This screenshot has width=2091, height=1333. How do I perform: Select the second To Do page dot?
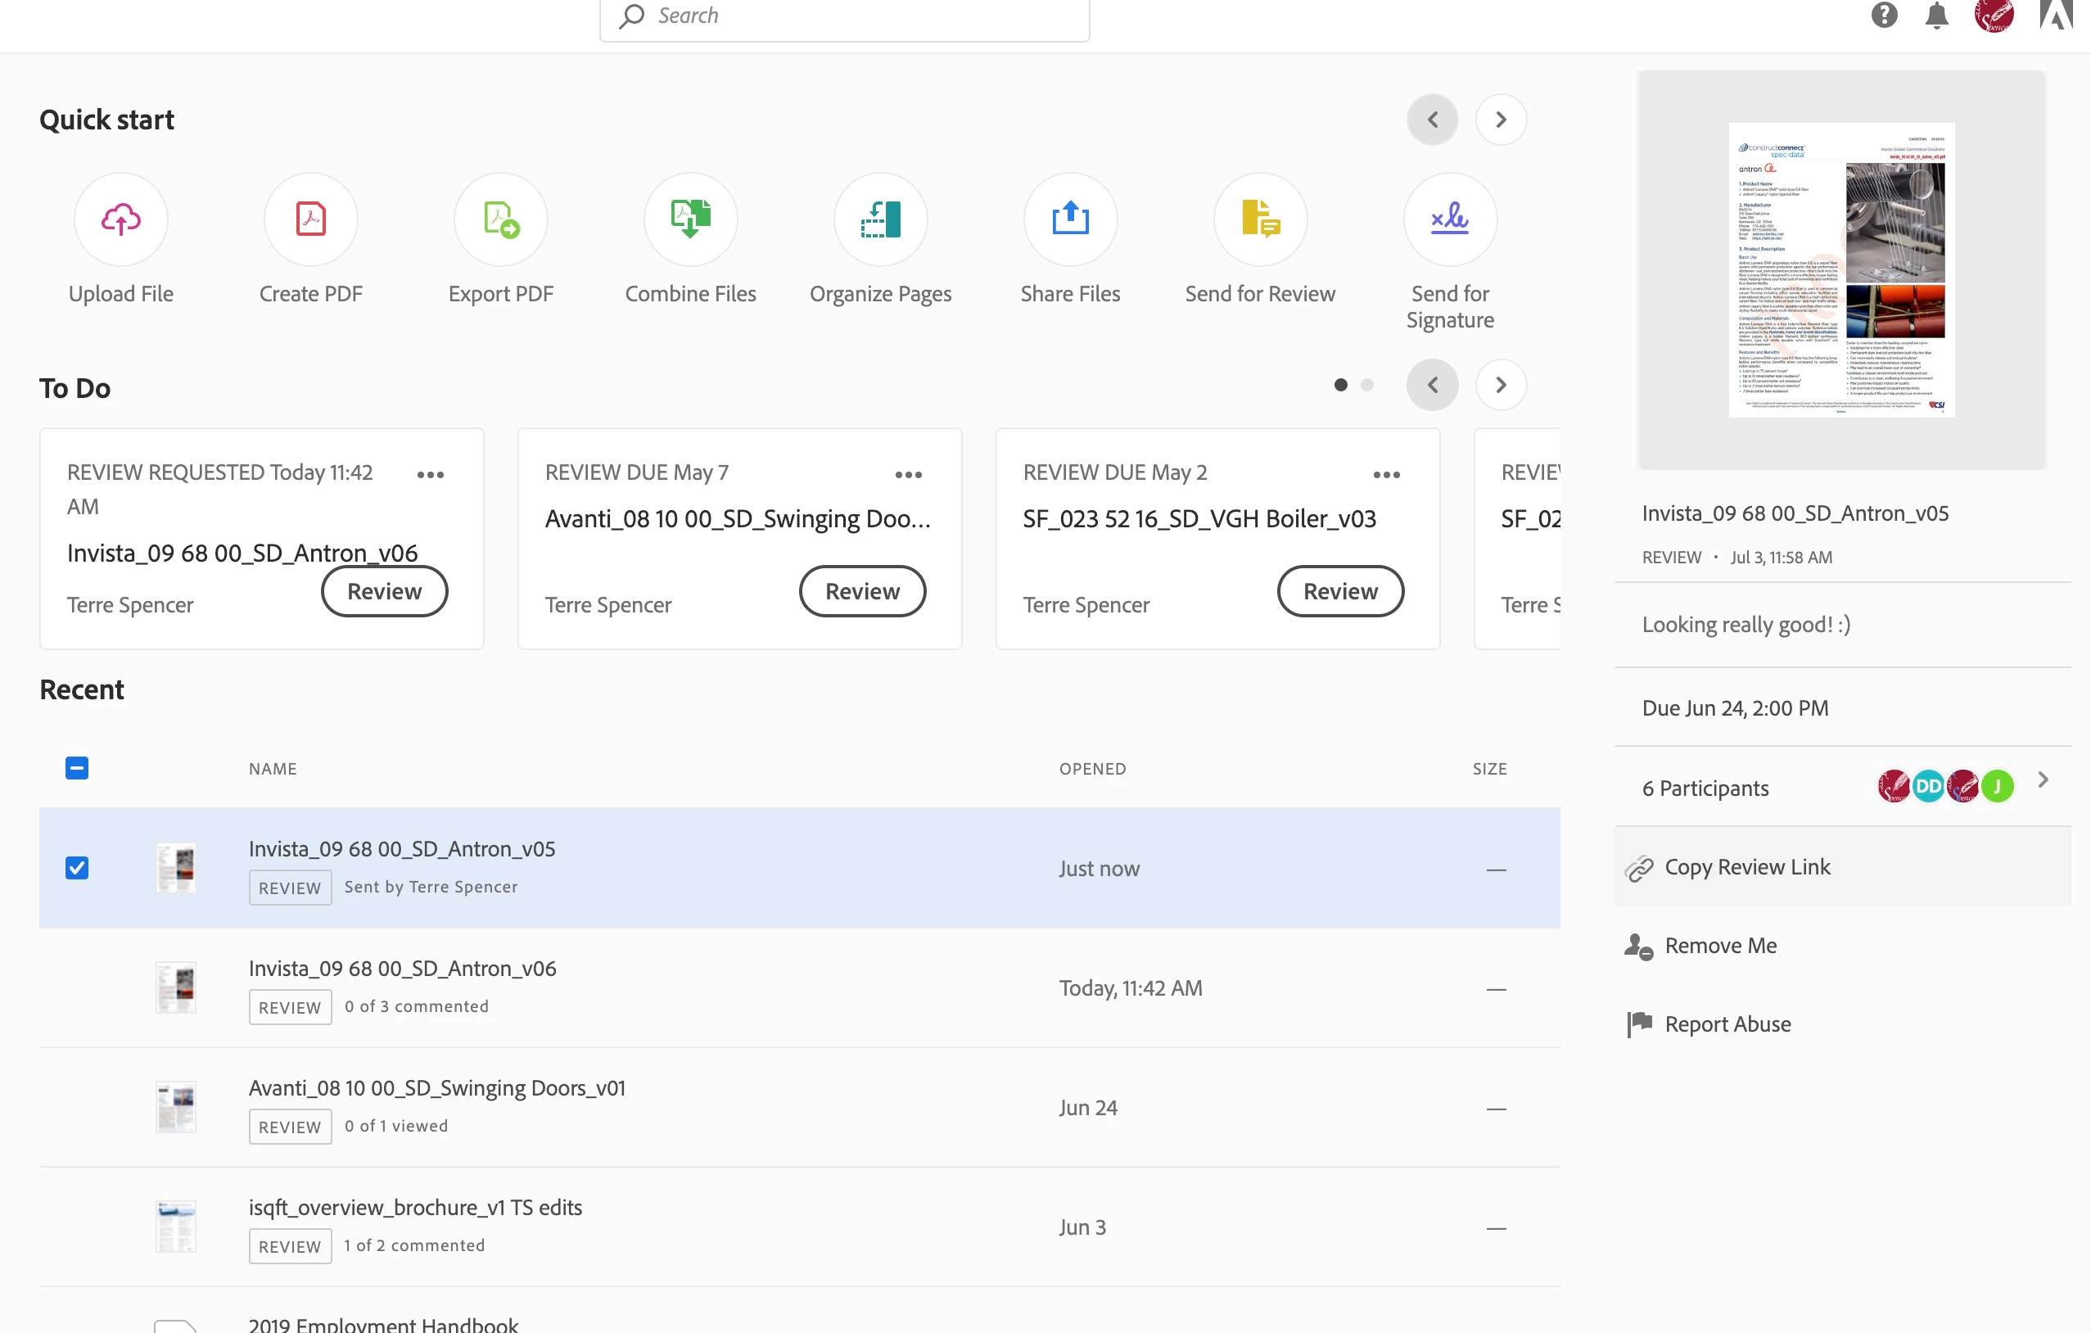tap(1366, 385)
